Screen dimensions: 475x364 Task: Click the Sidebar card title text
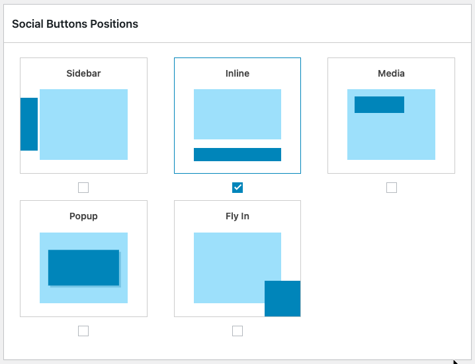(x=83, y=73)
